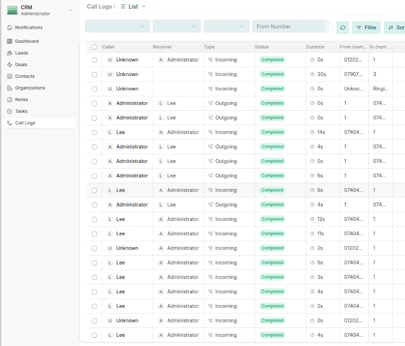Click the Filter button
The width and height of the screenshot is (405, 346).
(x=366, y=27)
